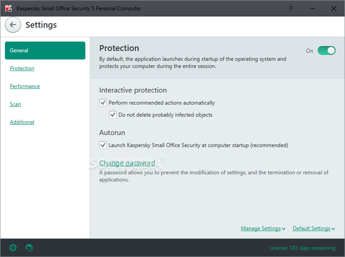345x257 pixels.
Task: Go back using the arrow button
Action: click(13, 25)
